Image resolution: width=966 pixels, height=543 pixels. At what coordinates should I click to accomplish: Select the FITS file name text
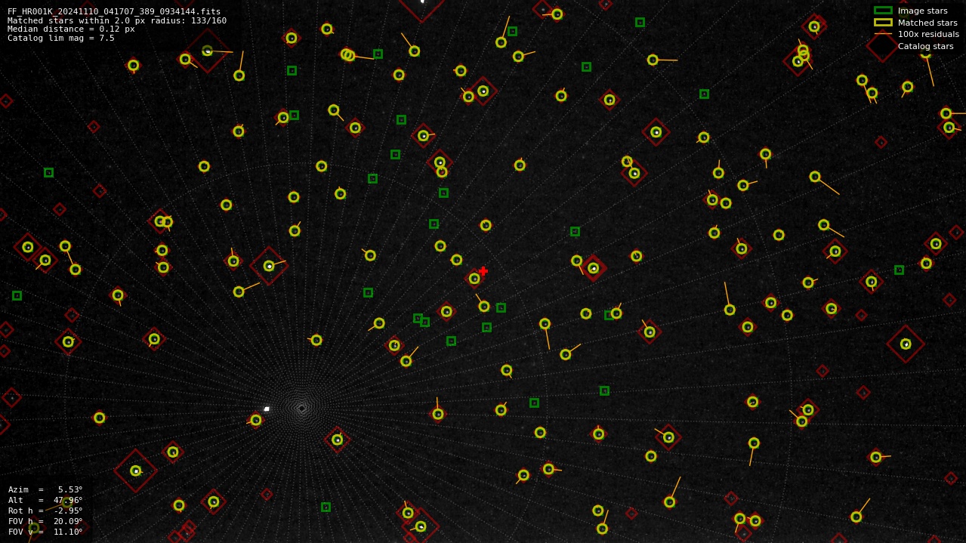tap(114, 11)
